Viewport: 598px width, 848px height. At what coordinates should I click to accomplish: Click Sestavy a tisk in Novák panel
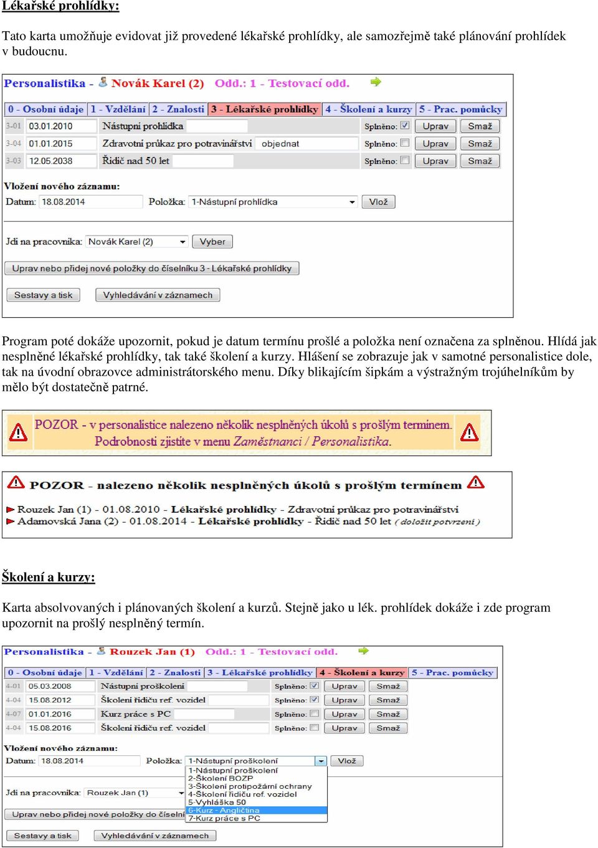point(44,295)
